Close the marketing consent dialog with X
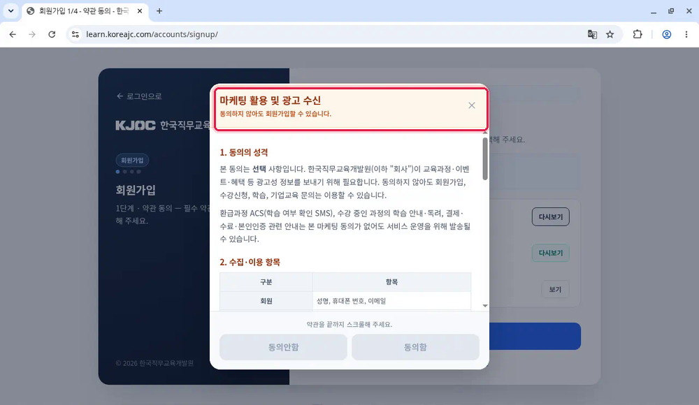699x405 pixels. (x=472, y=105)
